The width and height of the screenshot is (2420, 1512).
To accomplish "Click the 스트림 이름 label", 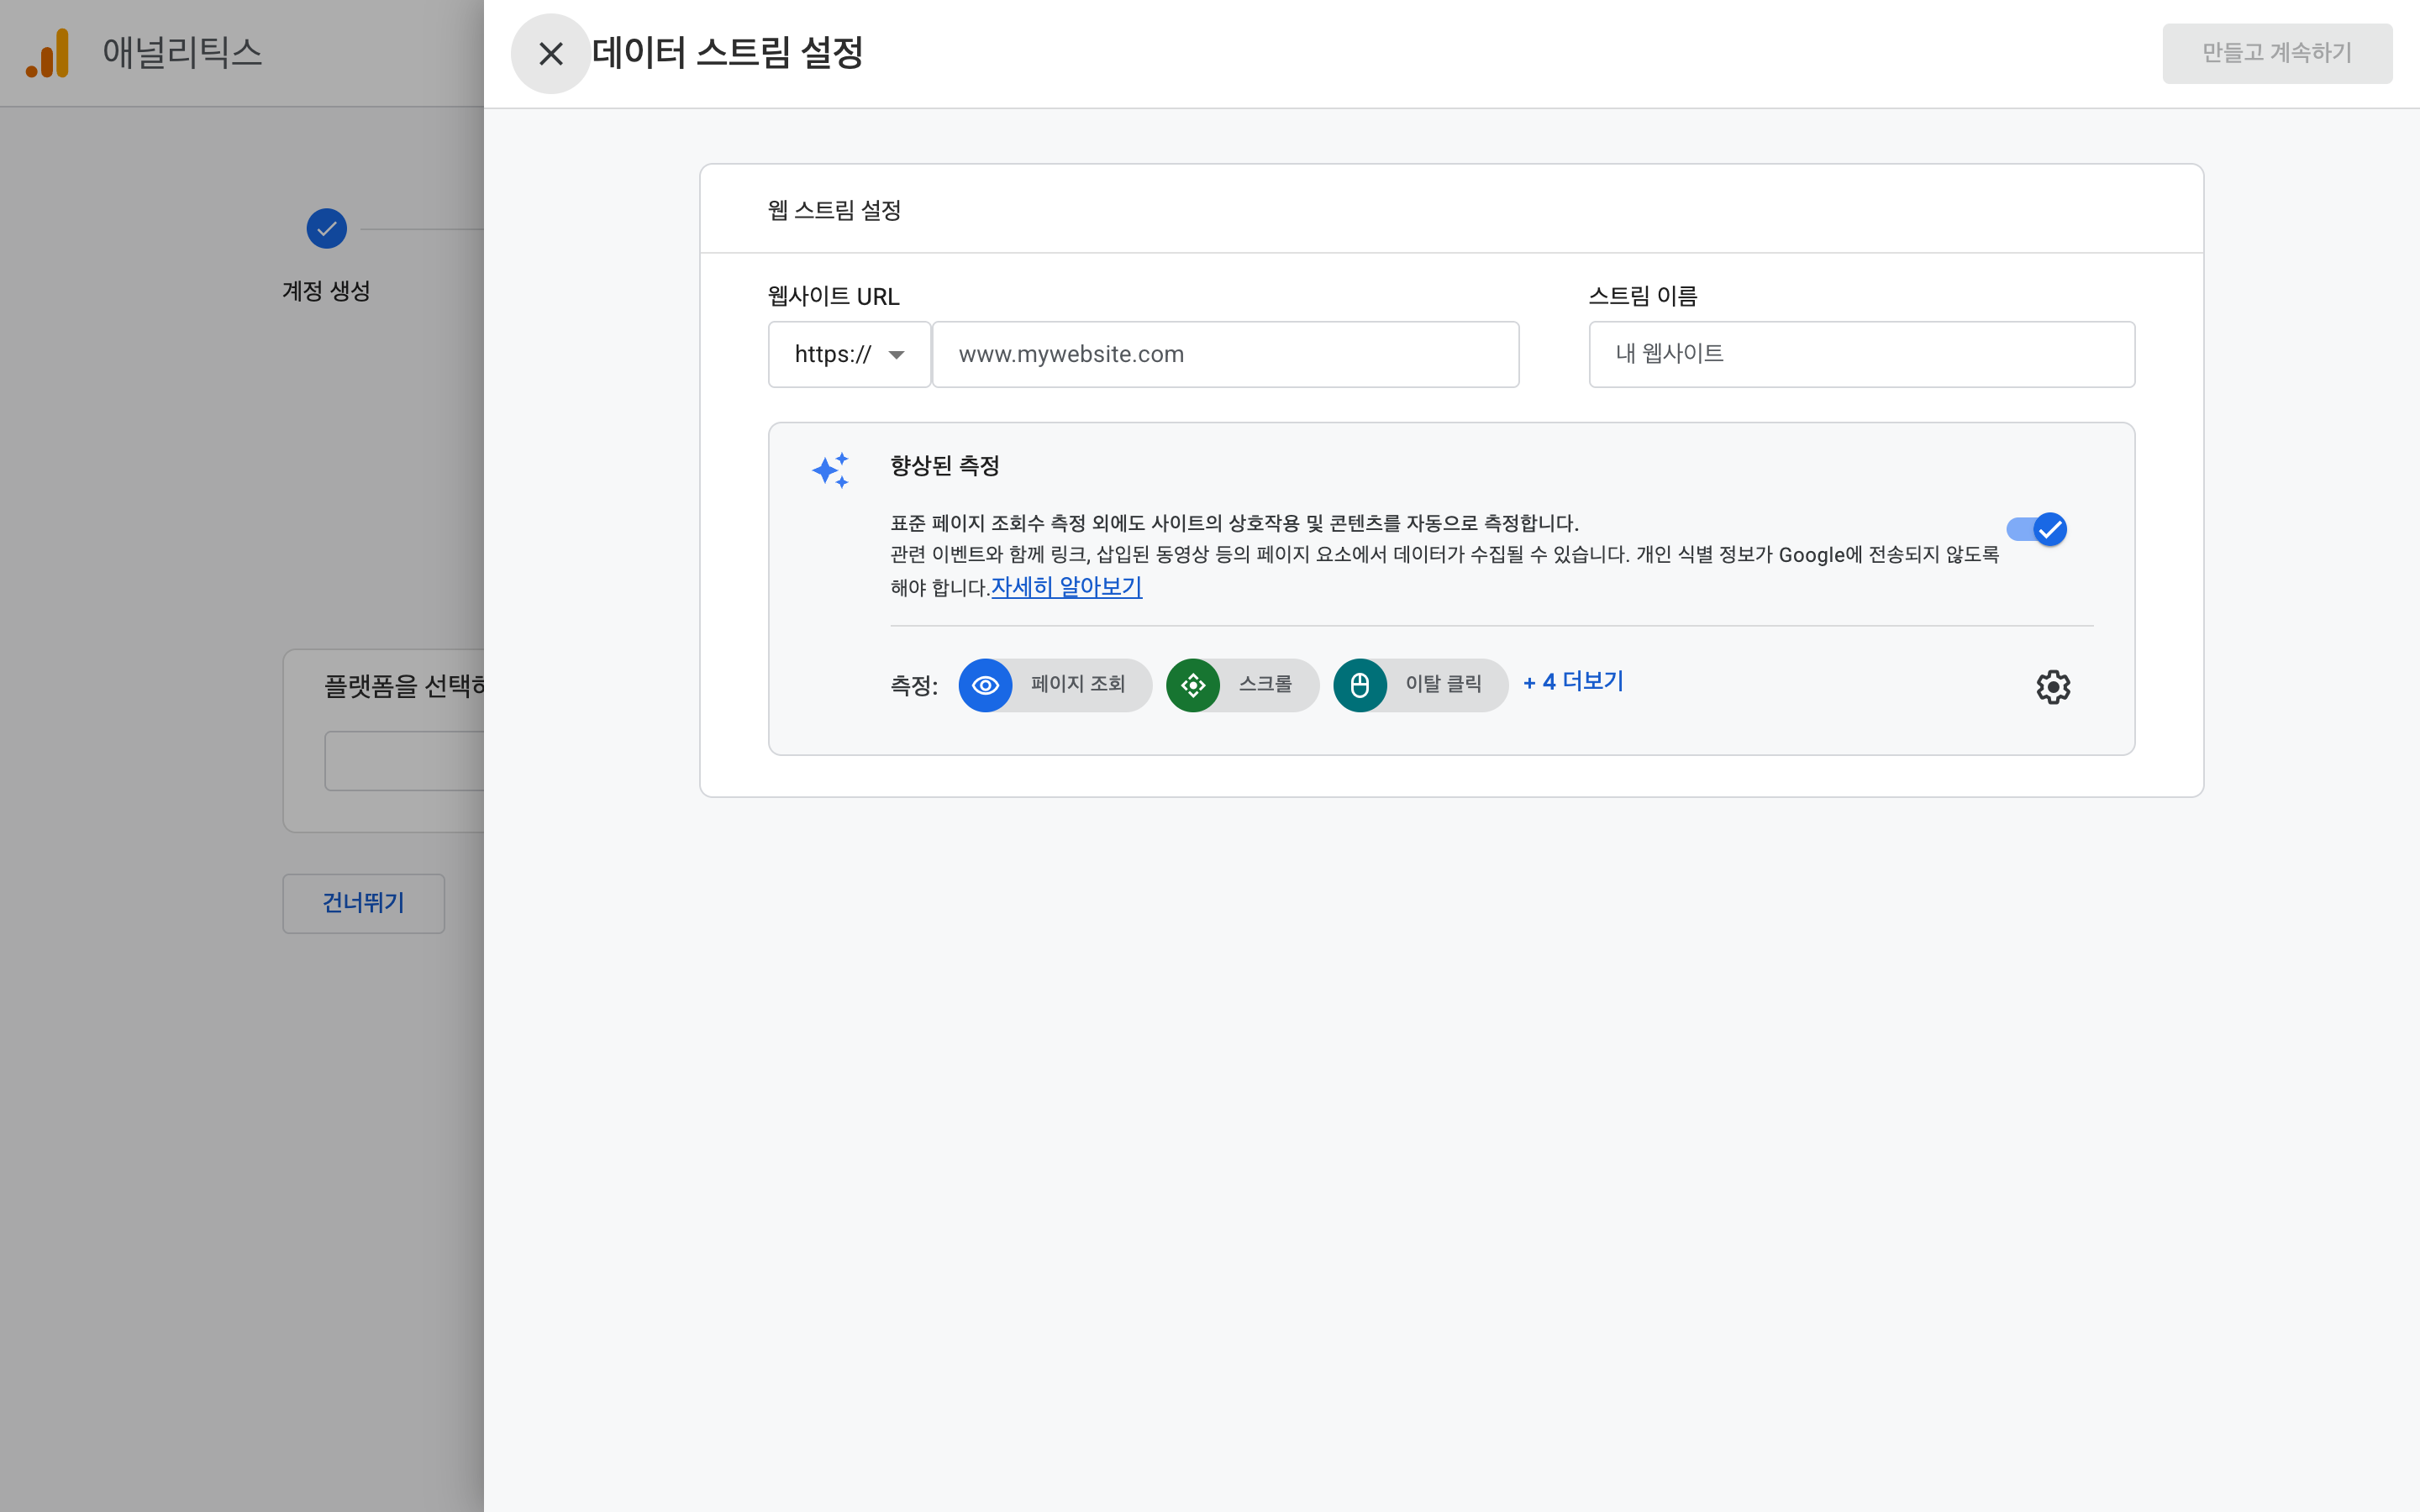I will (x=1643, y=296).
